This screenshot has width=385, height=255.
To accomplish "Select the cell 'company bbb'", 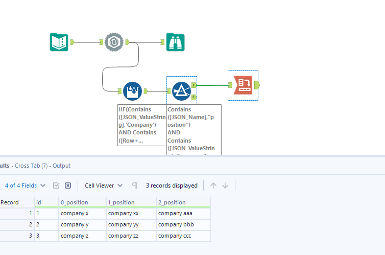I will pyautogui.click(x=183, y=224).
